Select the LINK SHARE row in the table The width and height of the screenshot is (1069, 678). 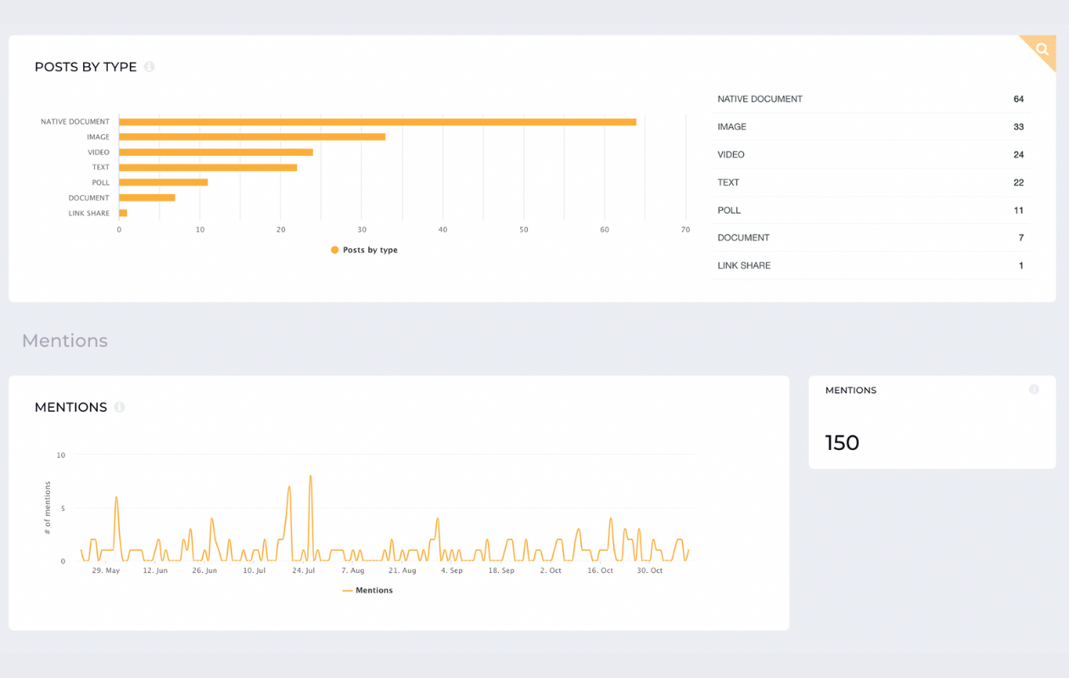pyautogui.click(x=871, y=266)
